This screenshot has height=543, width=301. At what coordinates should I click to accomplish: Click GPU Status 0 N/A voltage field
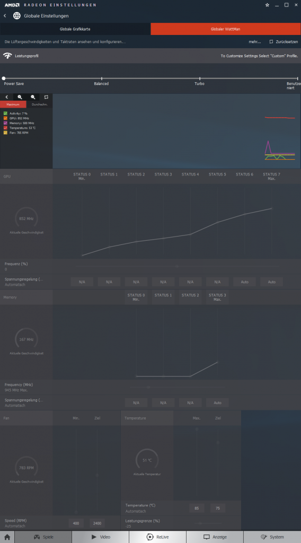click(82, 282)
